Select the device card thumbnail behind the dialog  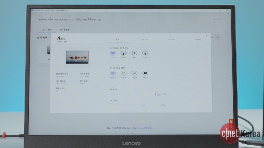49,50
